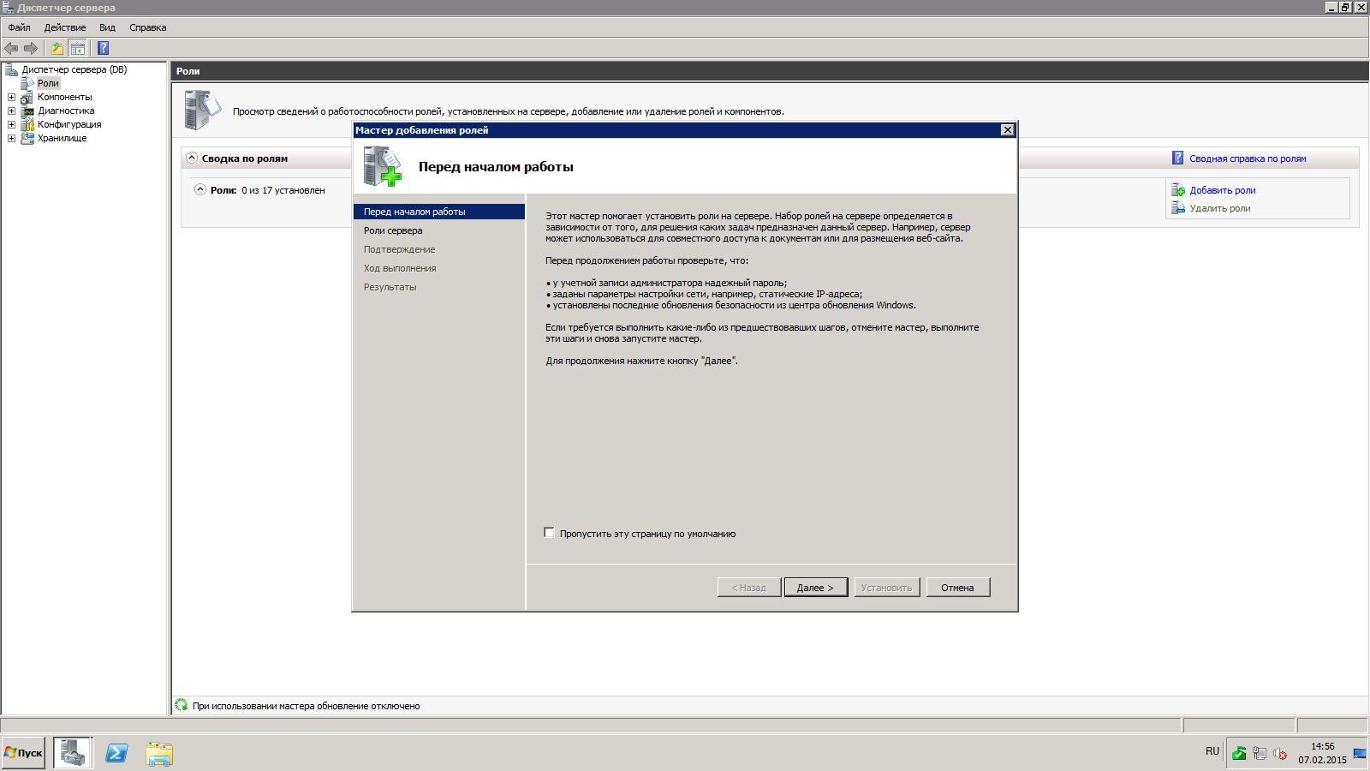Click the Подтверждение wizard step
The image size is (1370, 771).
(x=399, y=249)
